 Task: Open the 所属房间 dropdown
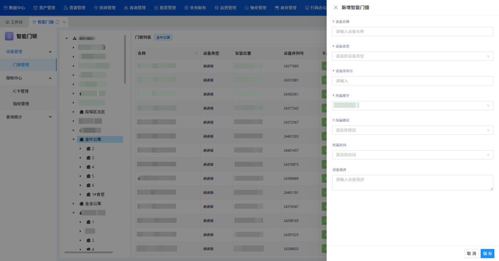pos(413,155)
